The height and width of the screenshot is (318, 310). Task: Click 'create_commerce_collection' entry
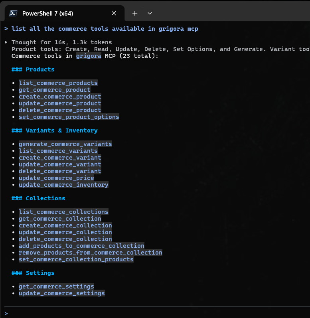click(65, 225)
